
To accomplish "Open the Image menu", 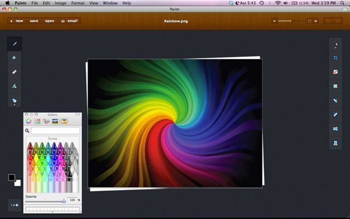I will [x=60, y=3].
